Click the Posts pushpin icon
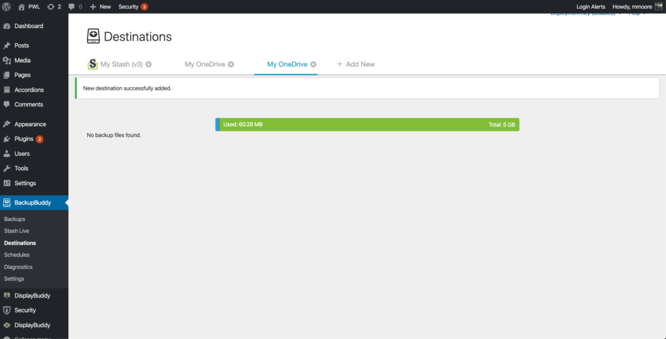 point(7,46)
